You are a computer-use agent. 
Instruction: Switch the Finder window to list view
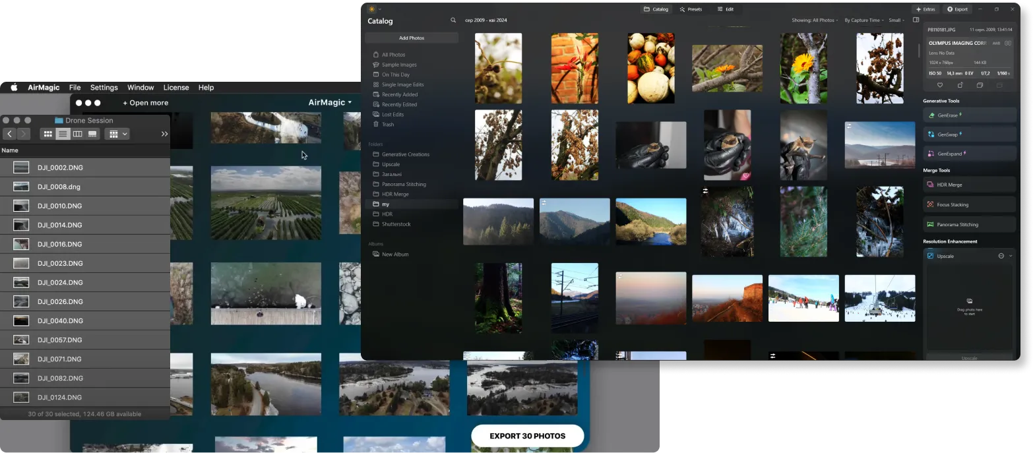[63, 134]
